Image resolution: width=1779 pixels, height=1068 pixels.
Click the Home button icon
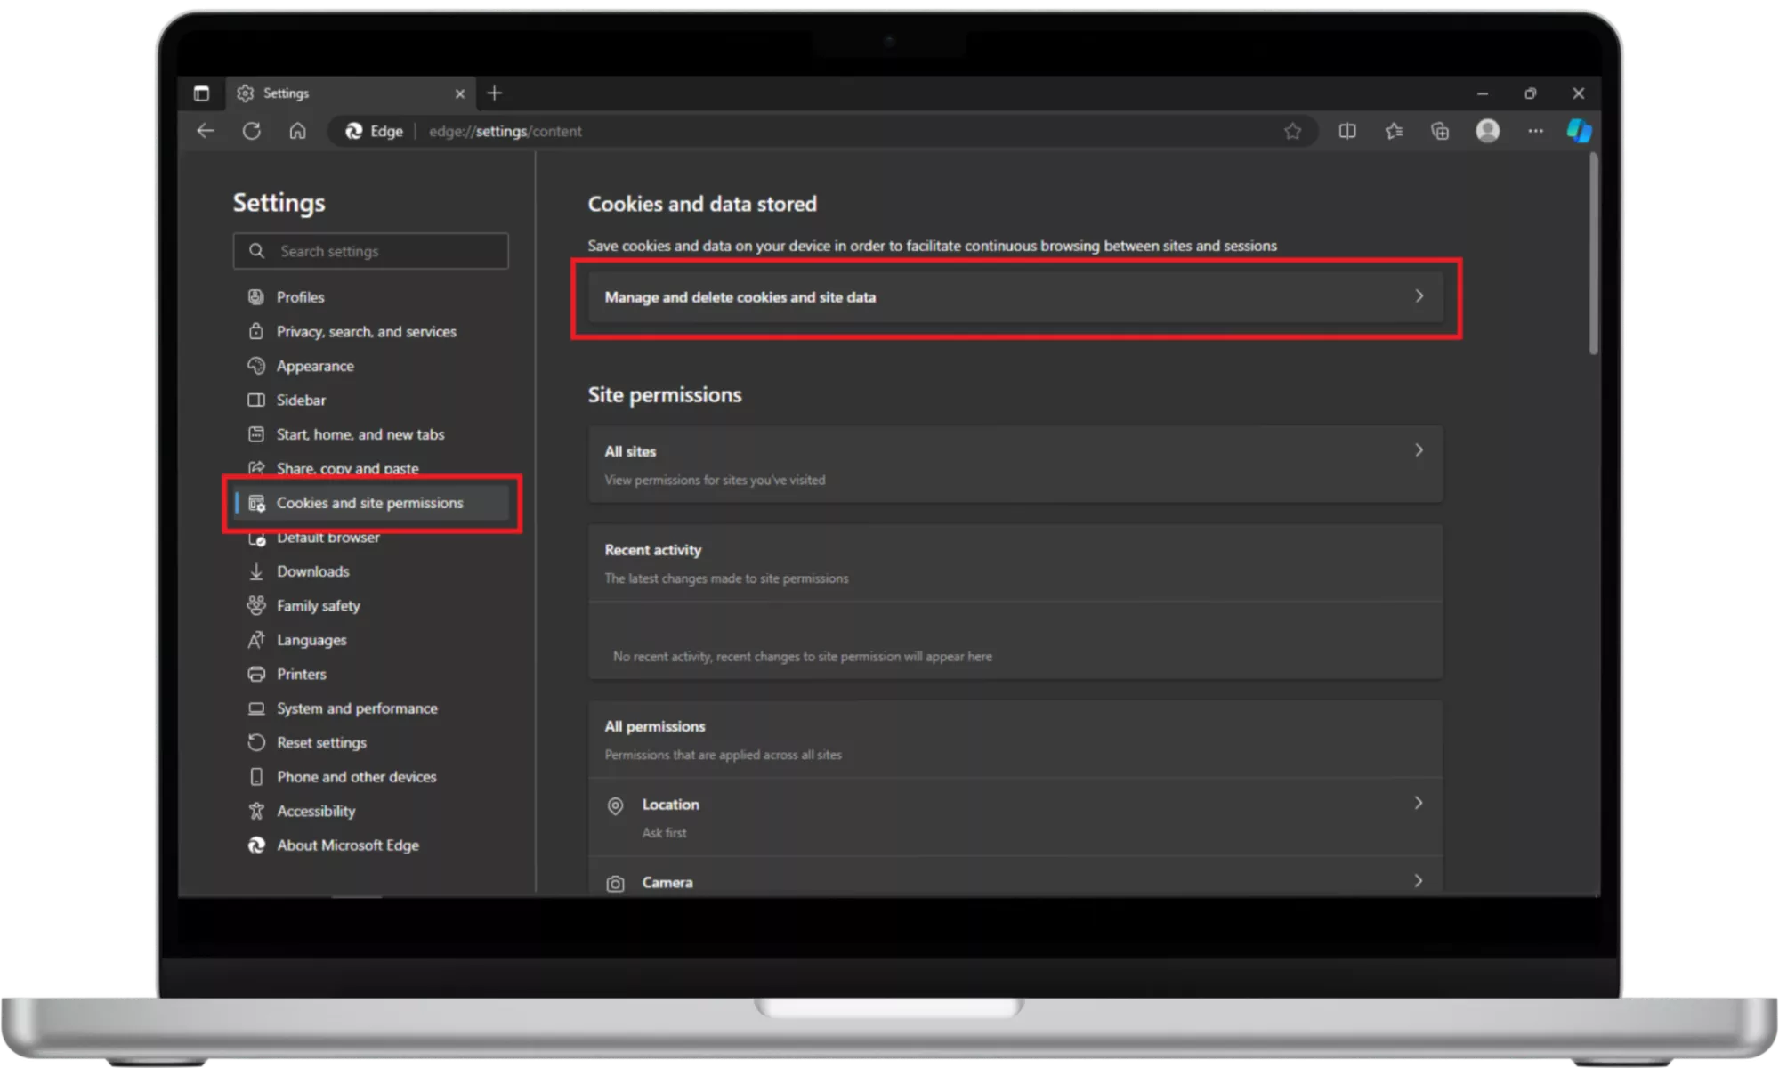(x=297, y=131)
